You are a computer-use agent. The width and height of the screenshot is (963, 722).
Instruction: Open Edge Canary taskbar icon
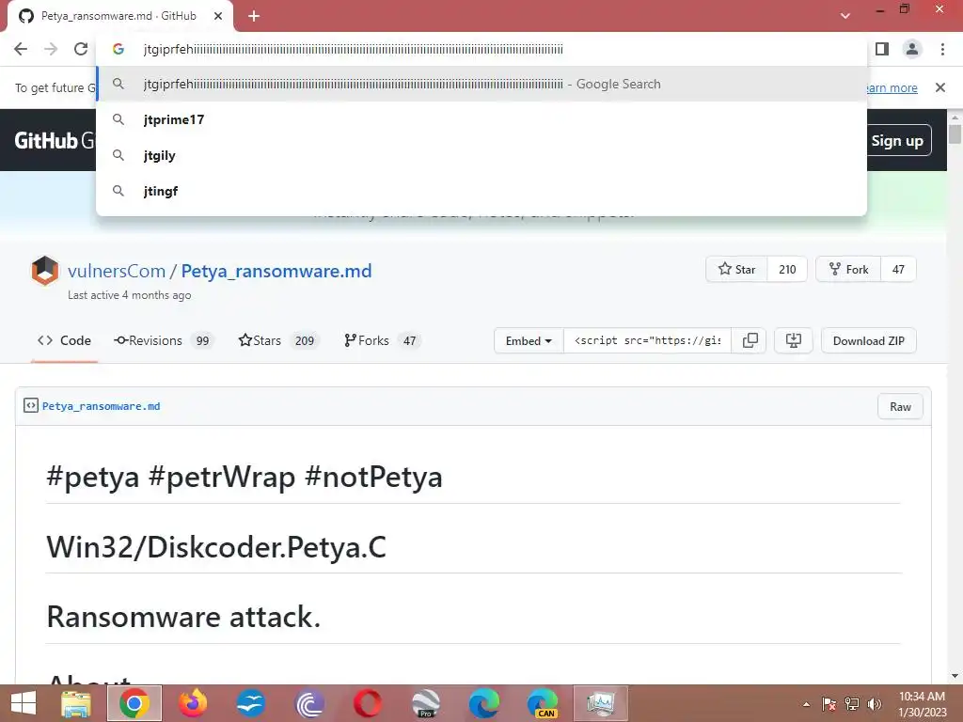(x=543, y=703)
